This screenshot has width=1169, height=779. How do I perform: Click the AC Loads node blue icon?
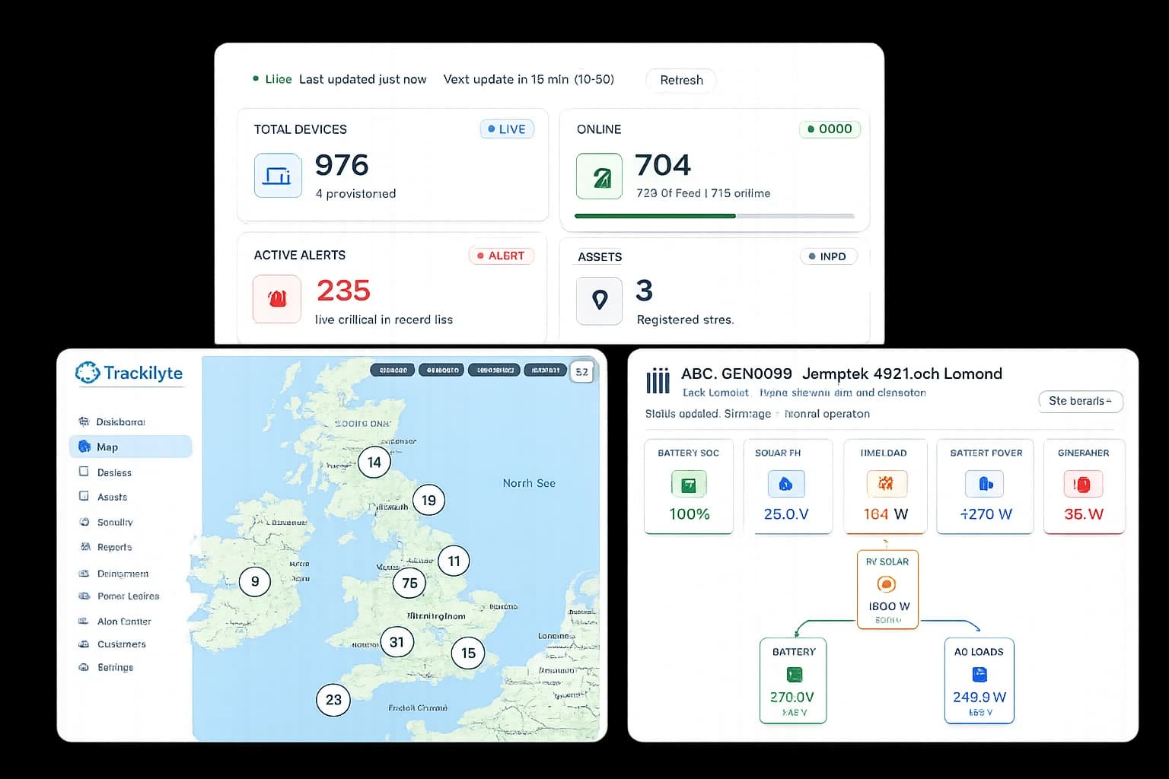click(x=979, y=674)
